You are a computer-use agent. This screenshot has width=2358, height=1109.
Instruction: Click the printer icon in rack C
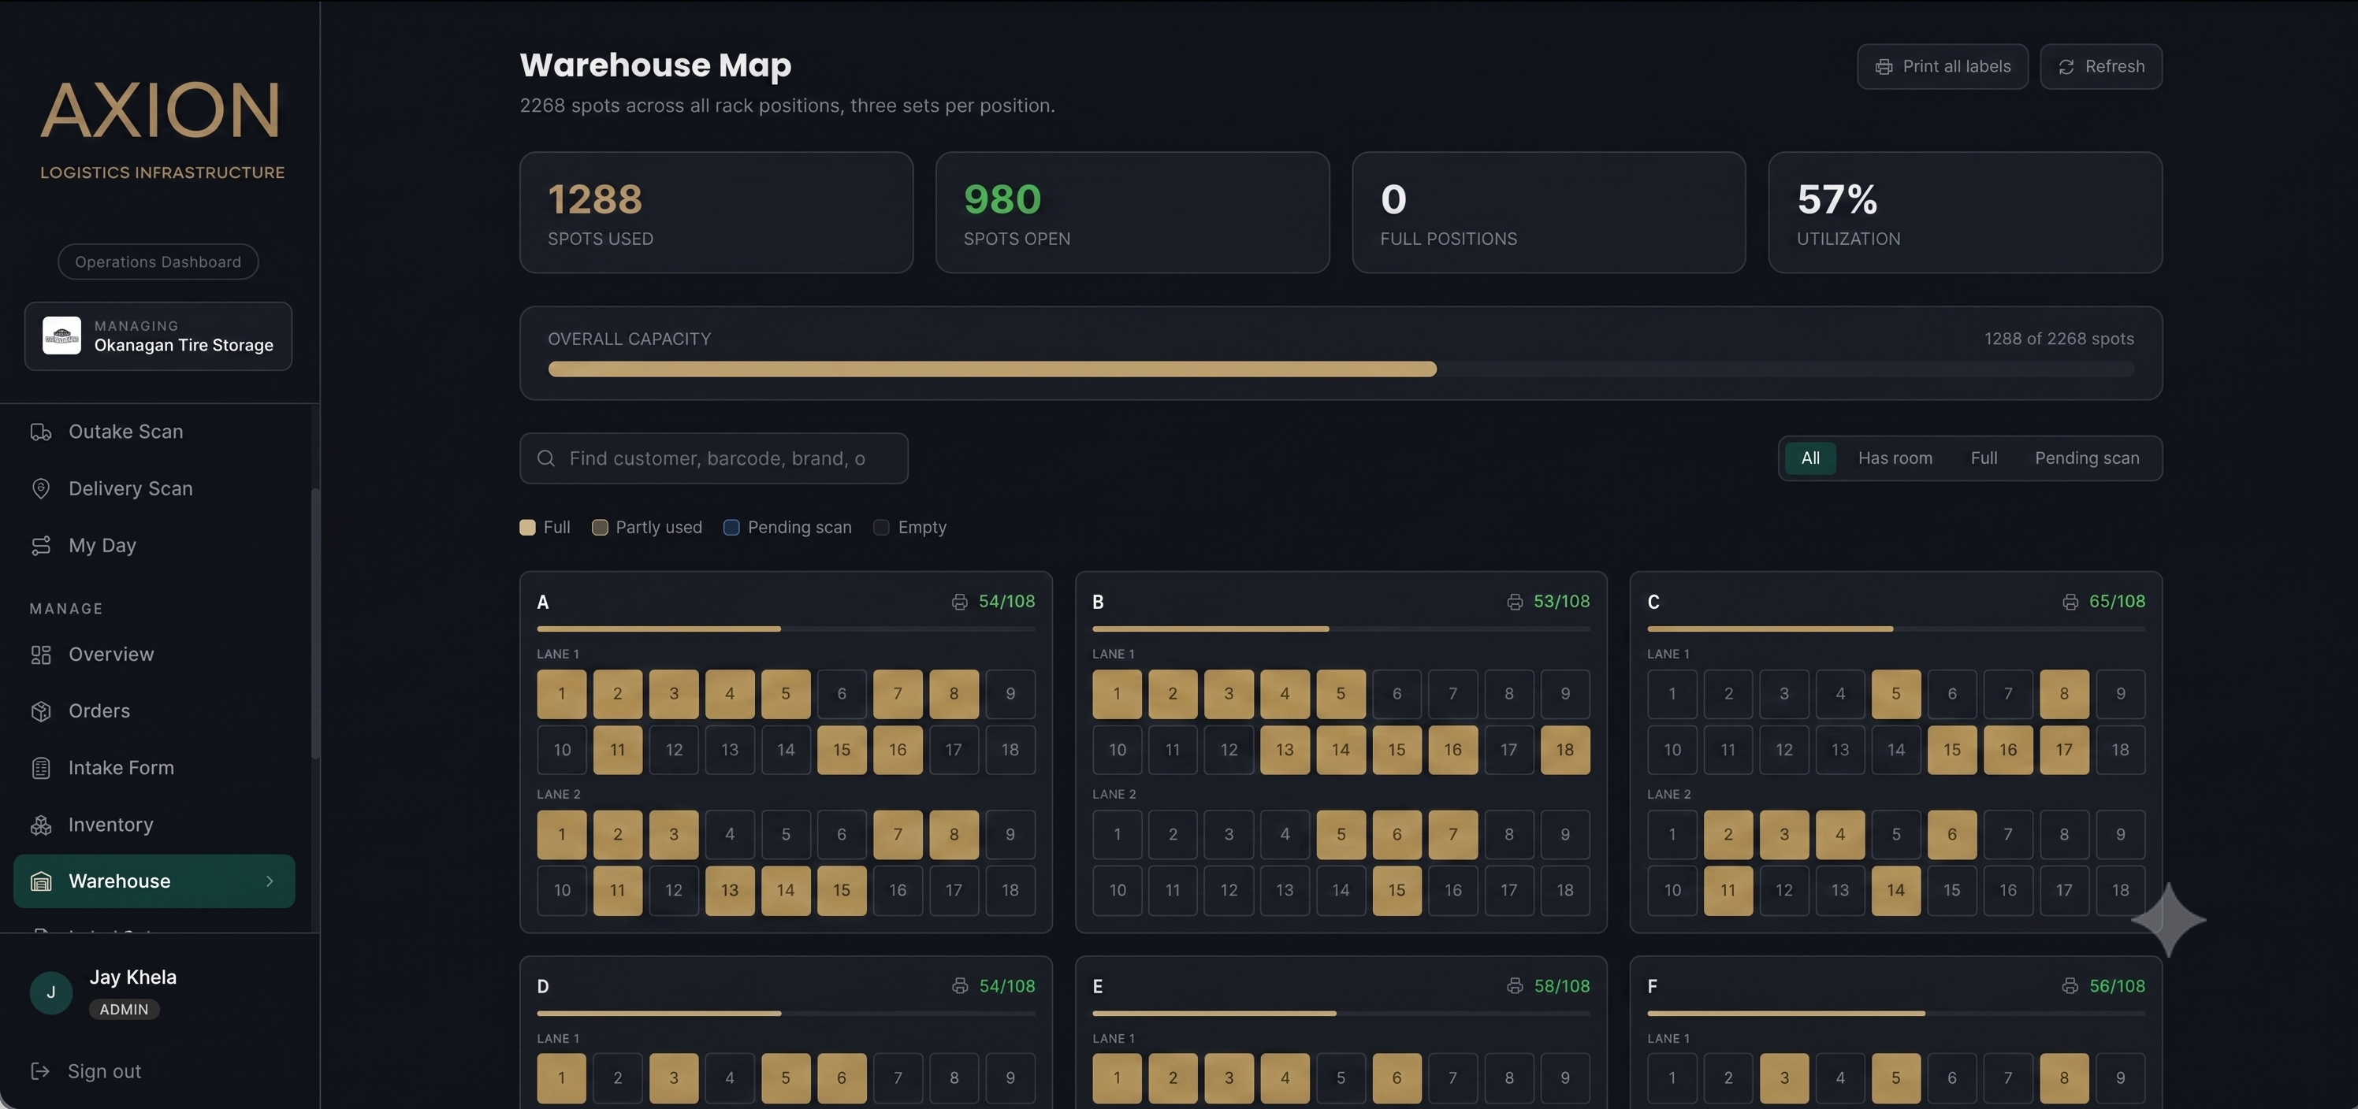click(x=2070, y=602)
